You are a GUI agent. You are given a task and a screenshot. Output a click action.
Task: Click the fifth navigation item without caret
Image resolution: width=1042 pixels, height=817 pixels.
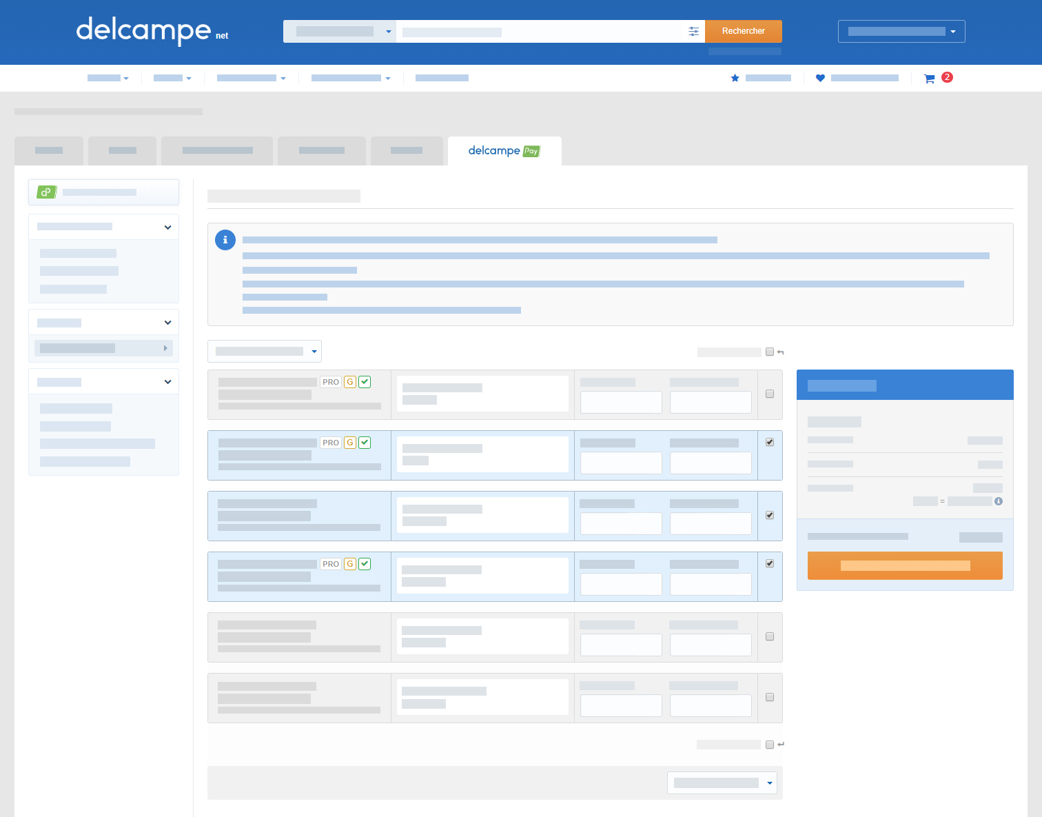coord(442,78)
